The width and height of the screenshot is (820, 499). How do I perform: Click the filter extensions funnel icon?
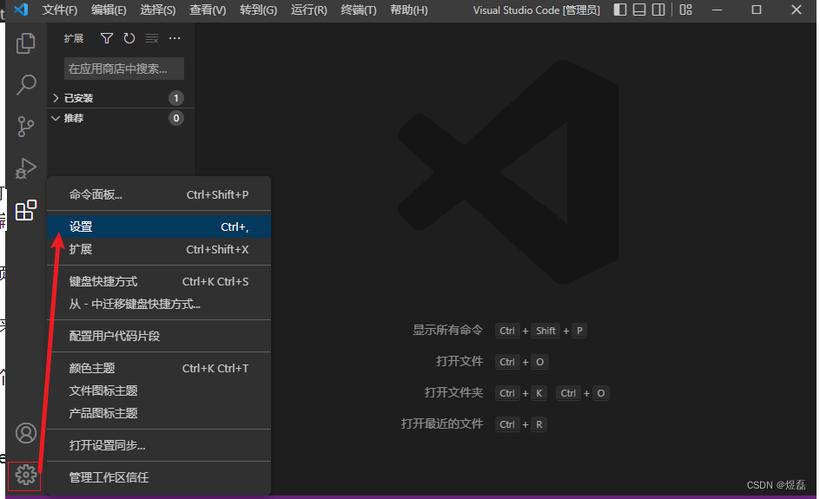(x=107, y=38)
